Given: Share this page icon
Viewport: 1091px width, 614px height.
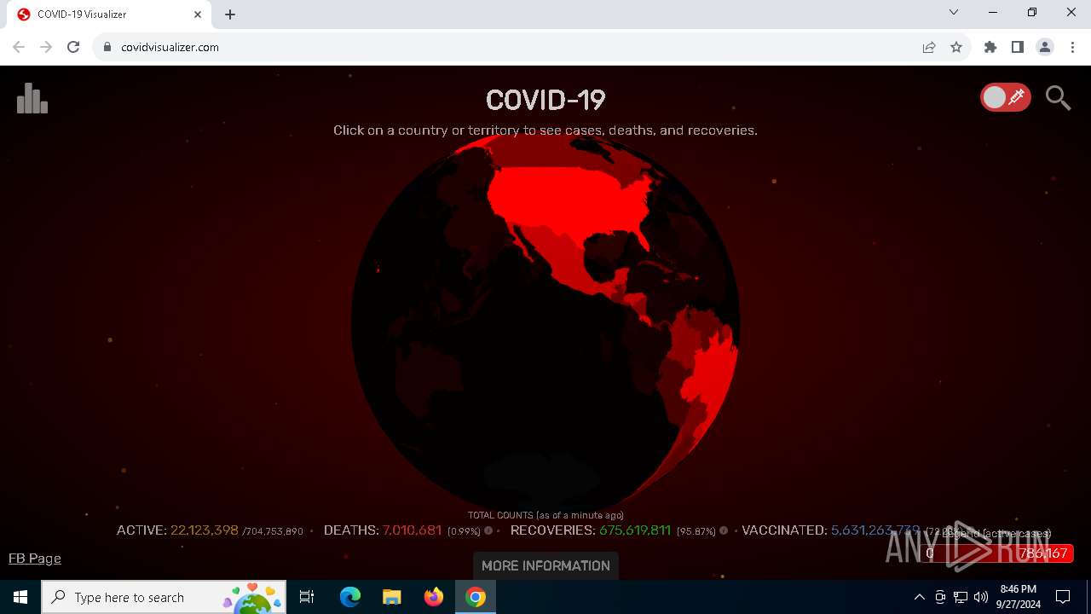Looking at the screenshot, I should tap(929, 47).
